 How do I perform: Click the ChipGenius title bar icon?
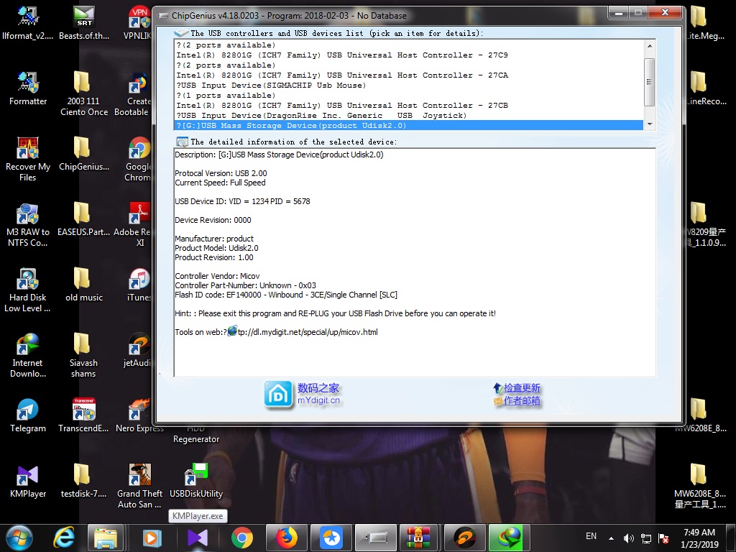[163, 16]
